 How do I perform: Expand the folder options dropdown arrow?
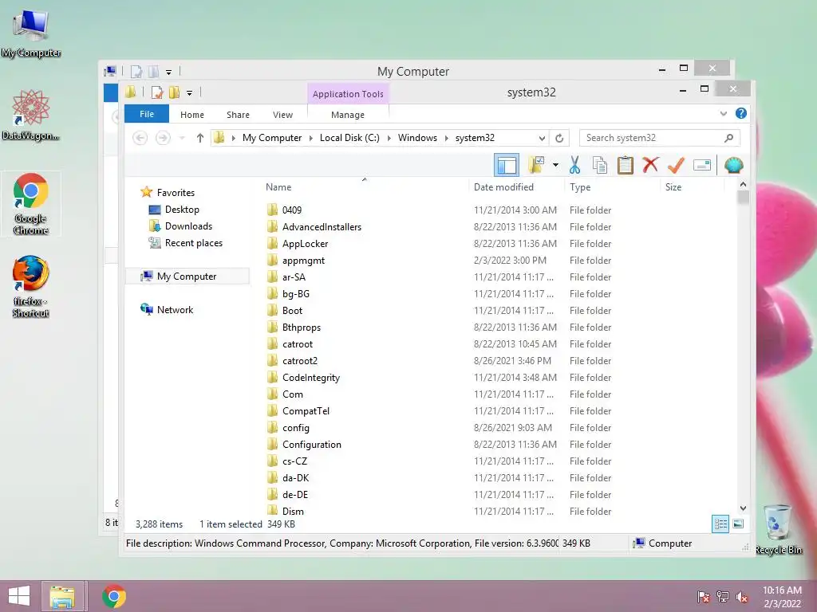pyautogui.click(x=555, y=166)
